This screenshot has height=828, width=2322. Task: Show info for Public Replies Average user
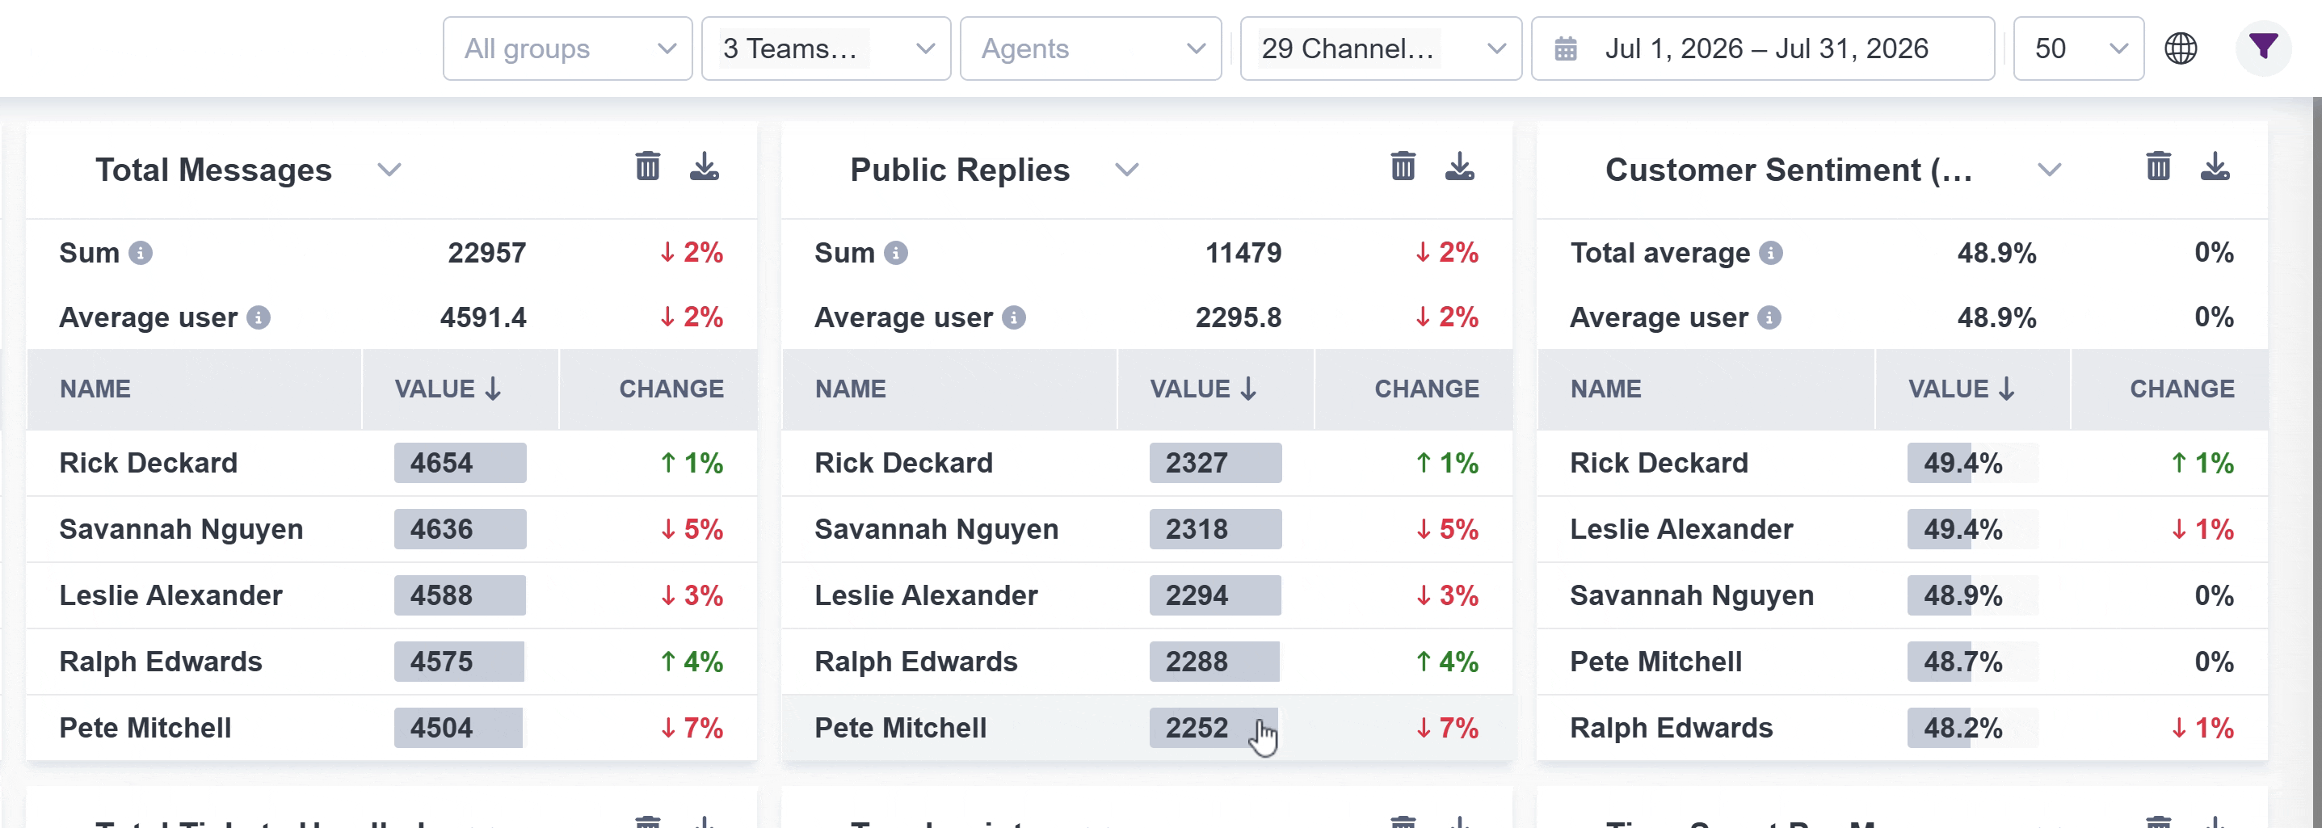click(x=1014, y=318)
